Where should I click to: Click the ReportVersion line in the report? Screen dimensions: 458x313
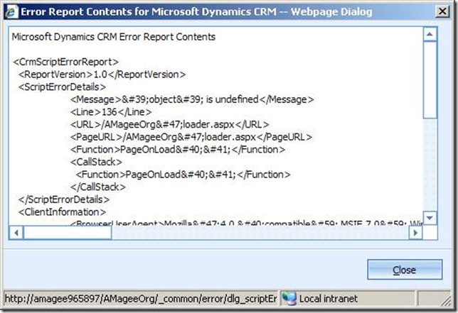coord(103,74)
